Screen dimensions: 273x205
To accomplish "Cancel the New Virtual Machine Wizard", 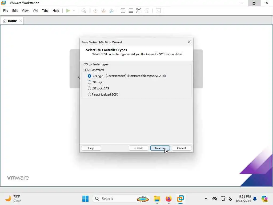I will [x=181, y=148].
